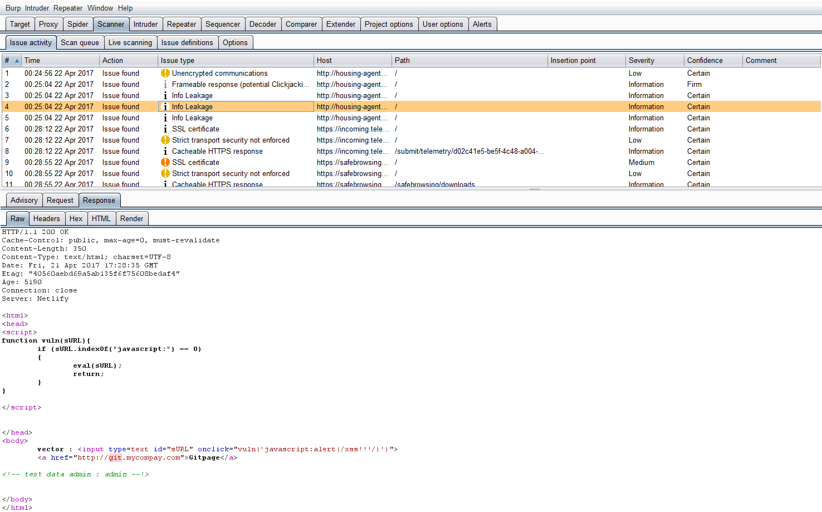The width and height of the screenshot is (822, 512).
Task: Click the Firm confidence cell
Action: point(694,84)
